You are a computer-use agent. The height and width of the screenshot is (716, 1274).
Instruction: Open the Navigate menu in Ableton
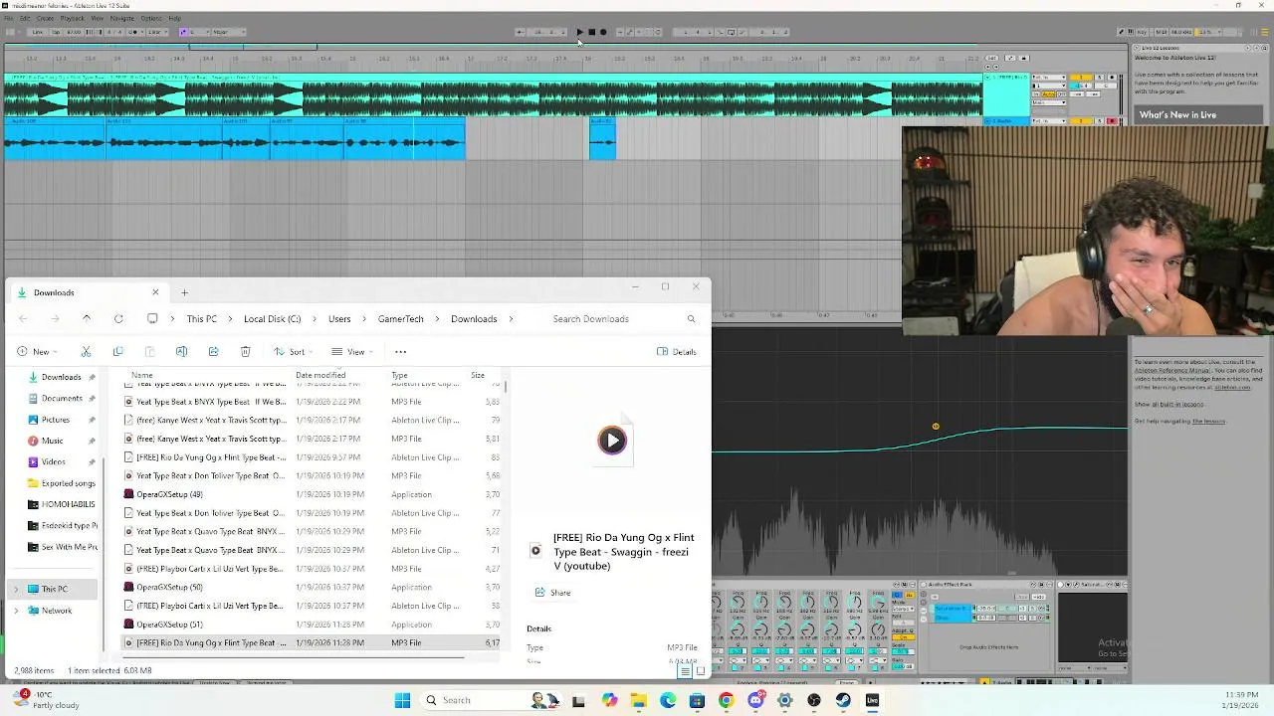[121, 18]
